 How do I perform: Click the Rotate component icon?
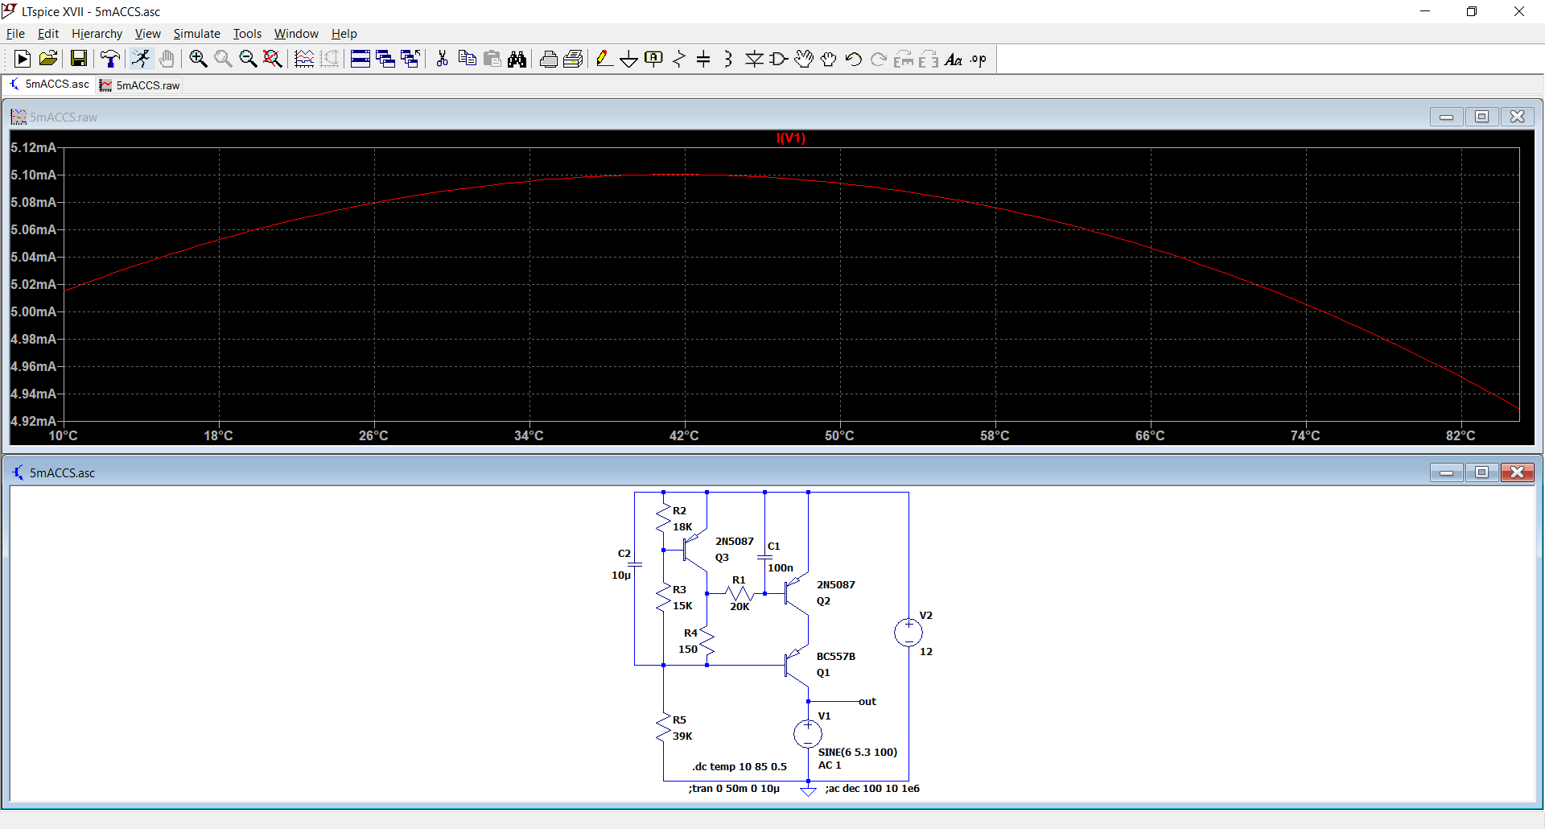[904, 59]
